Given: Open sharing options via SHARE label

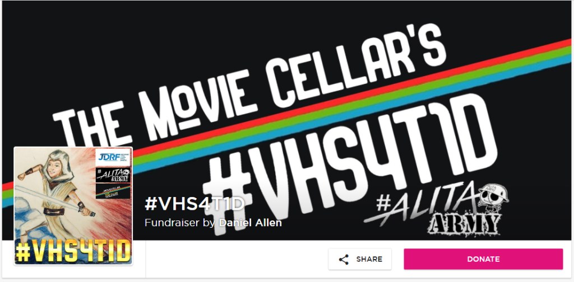Looking at the screenshot, I should tap(369, 260).
